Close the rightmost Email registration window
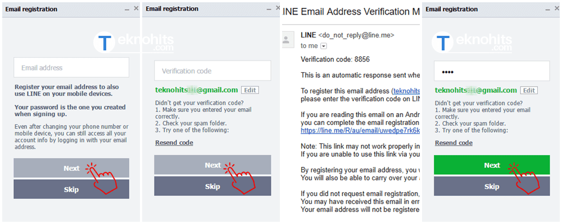 (x=556, y=8)
